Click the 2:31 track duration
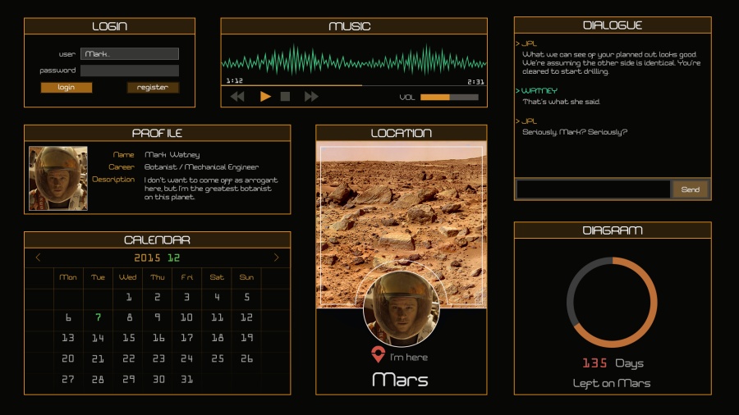The height and width of the screenshot is (415, 739). point(475,82)
